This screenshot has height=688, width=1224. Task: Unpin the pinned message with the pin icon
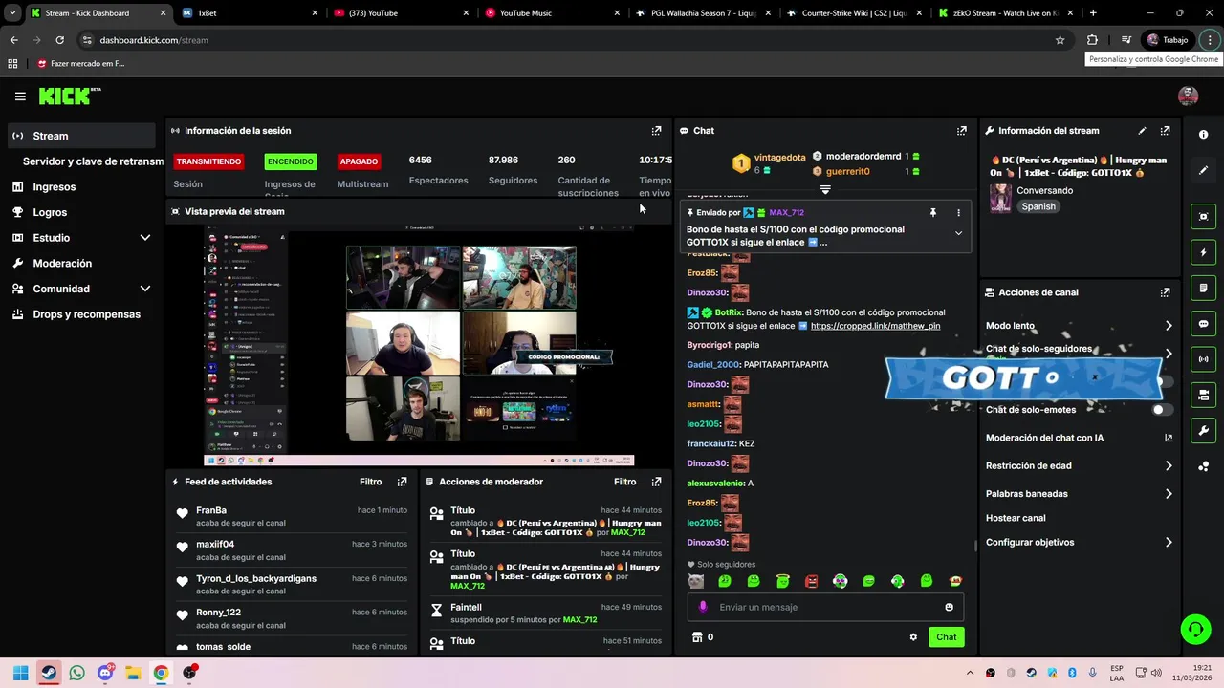(932, 213)
